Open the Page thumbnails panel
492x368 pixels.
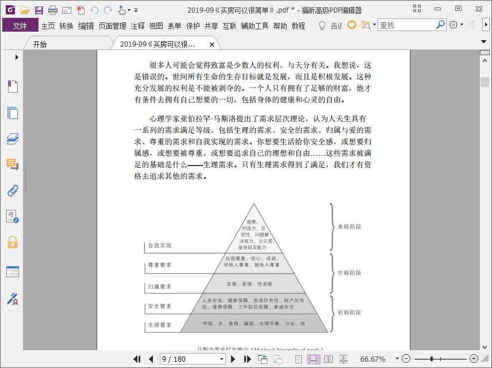pyautogui.click(x=13, y=113)
